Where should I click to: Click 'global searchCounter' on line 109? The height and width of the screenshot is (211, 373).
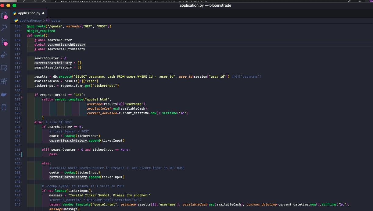pyautogui.click(x=53, y=40)
